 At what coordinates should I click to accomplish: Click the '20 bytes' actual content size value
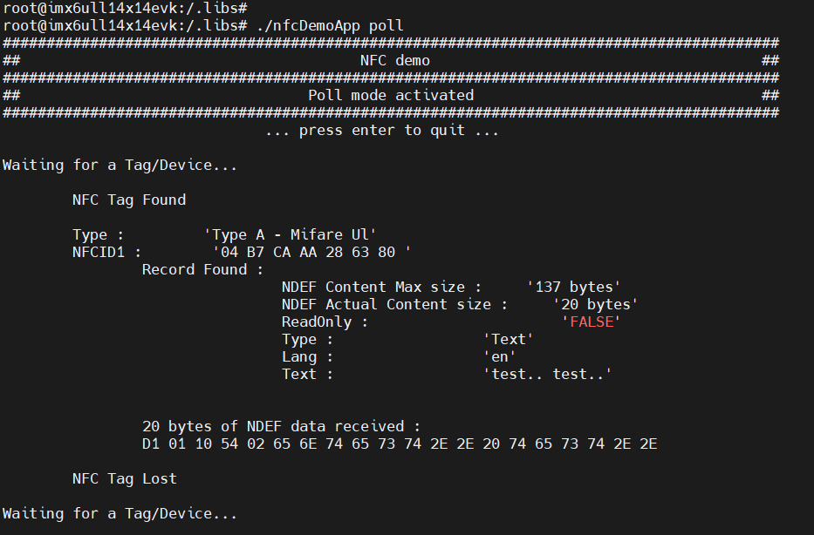(x=595, y=304)
